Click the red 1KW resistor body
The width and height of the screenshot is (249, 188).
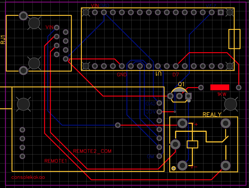click(220, 87)
